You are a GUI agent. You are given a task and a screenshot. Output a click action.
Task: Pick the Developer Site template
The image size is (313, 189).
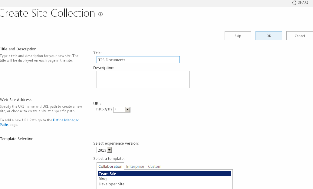point(111,184)
